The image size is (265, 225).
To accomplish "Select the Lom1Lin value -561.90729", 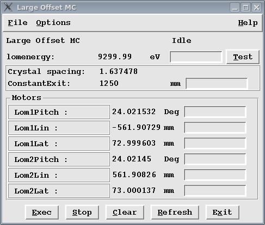I will pos(136,127).
